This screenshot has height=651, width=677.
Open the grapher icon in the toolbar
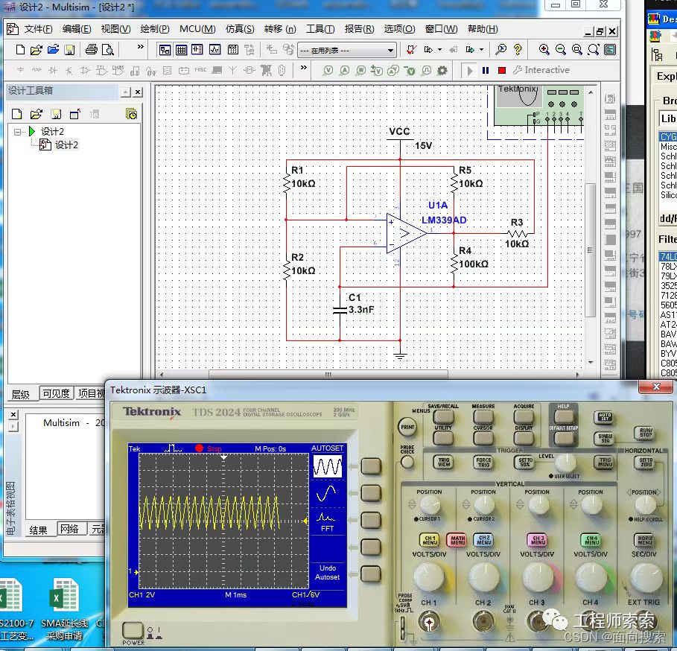pyautogui.click(x=214, y=50)
